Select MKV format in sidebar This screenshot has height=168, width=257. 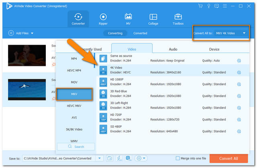tap(74, 94)
